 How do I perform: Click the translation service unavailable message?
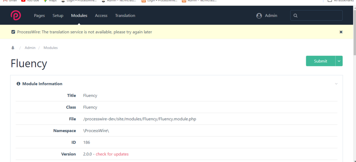click(x=84, y=32)
